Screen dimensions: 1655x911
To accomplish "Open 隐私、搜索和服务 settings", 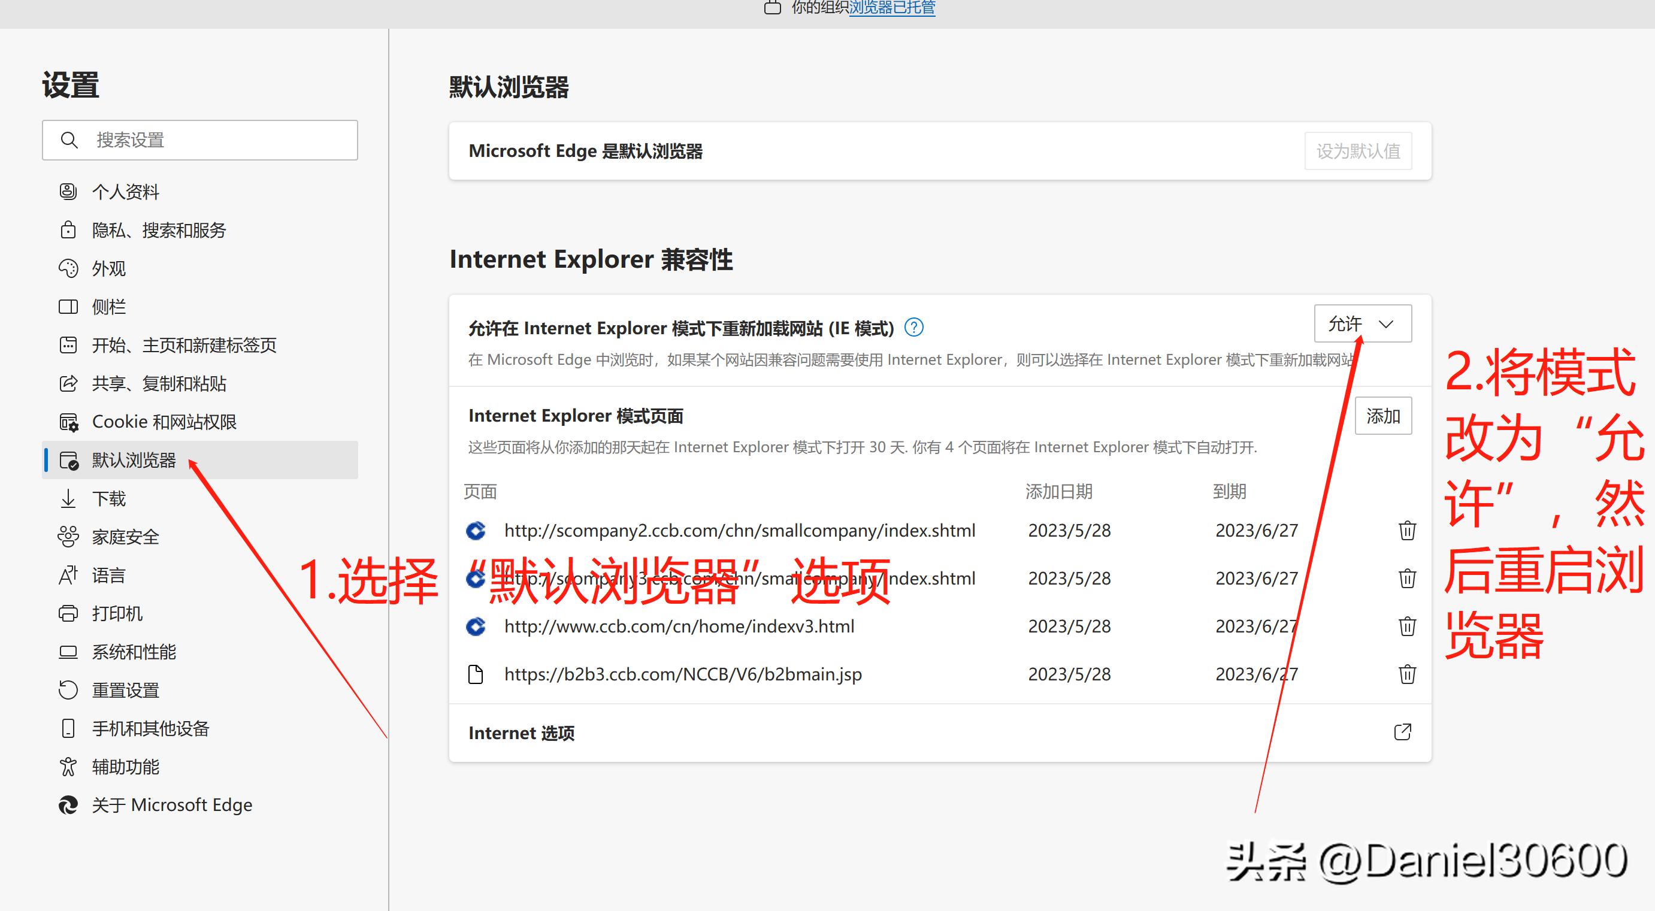I will pos(159,230).
